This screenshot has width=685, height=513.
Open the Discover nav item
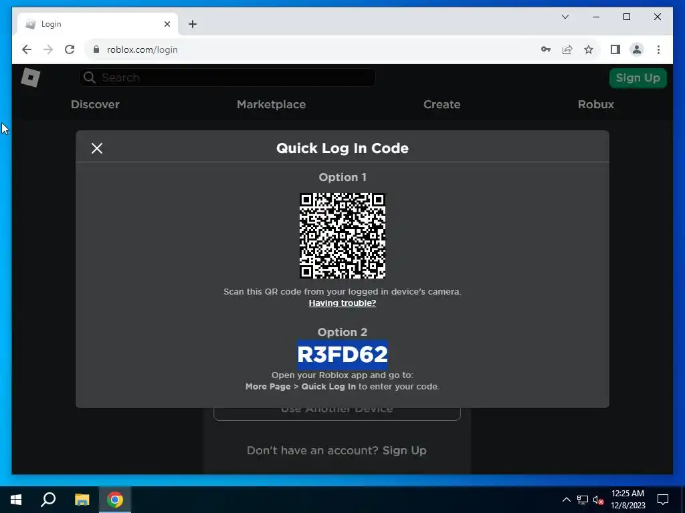pos(95,104)
